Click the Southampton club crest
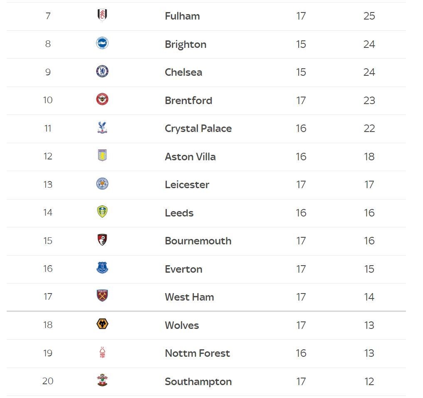This screenshot has height=398, width=423. point(102,381)
